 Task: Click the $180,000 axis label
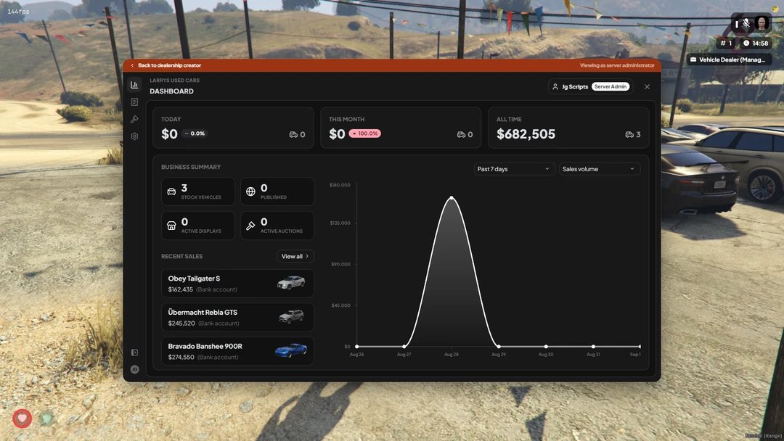point(340,185)
